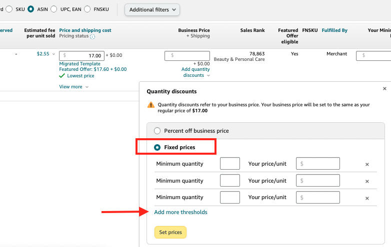Screen dimensions: 391x247
Task: Click the Pricing status info icon
Action: [92, 36]
